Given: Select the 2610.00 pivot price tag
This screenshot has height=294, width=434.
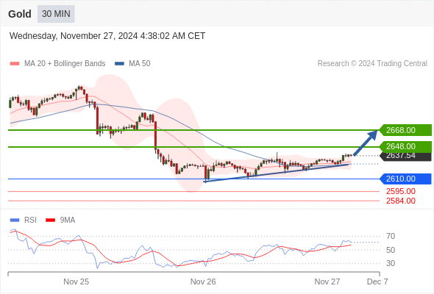Looking at the screenshot, I should pyautogui.click(x=405, y=179).
